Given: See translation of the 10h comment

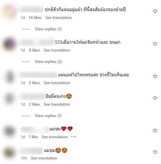Looking at the screenshot, I should click(44, 158).
